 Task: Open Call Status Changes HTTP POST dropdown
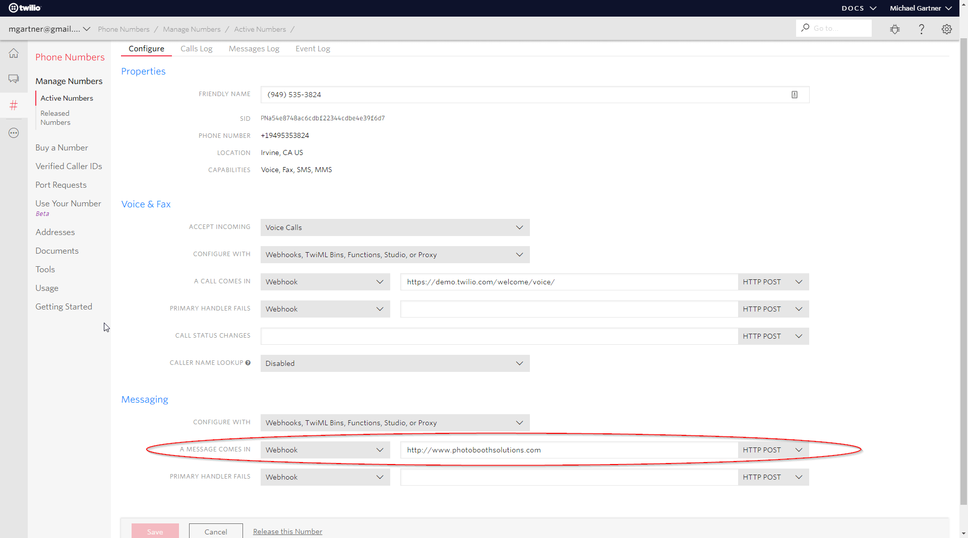click(x=773, y=336)
